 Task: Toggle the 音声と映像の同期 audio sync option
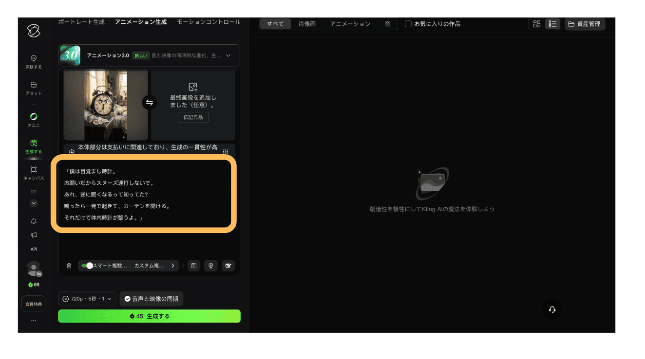[x=152, y=299]
